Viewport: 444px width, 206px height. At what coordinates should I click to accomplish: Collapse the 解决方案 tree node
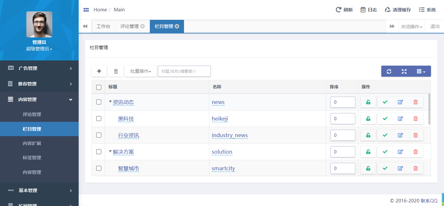coord(111,151)
